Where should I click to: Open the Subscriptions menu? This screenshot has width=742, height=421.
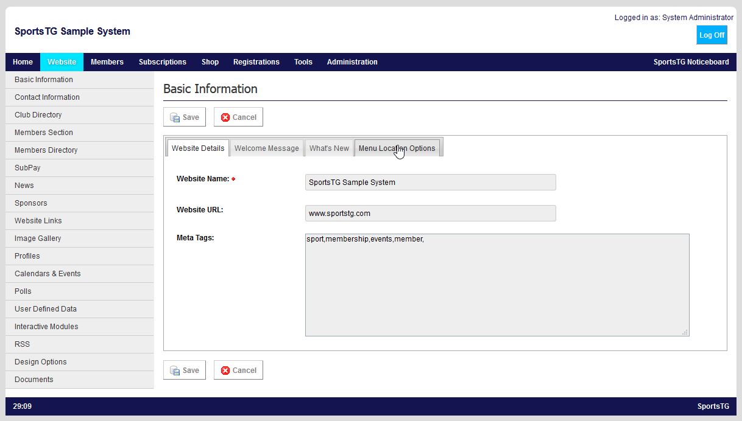click(163, 62)
